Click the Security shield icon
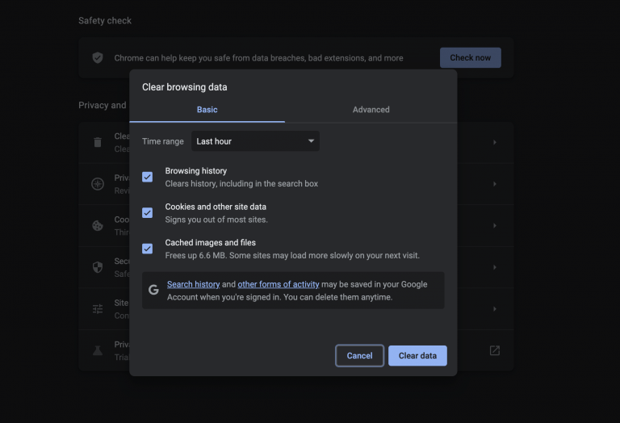 pyautogui.click(x=98, y=267)
